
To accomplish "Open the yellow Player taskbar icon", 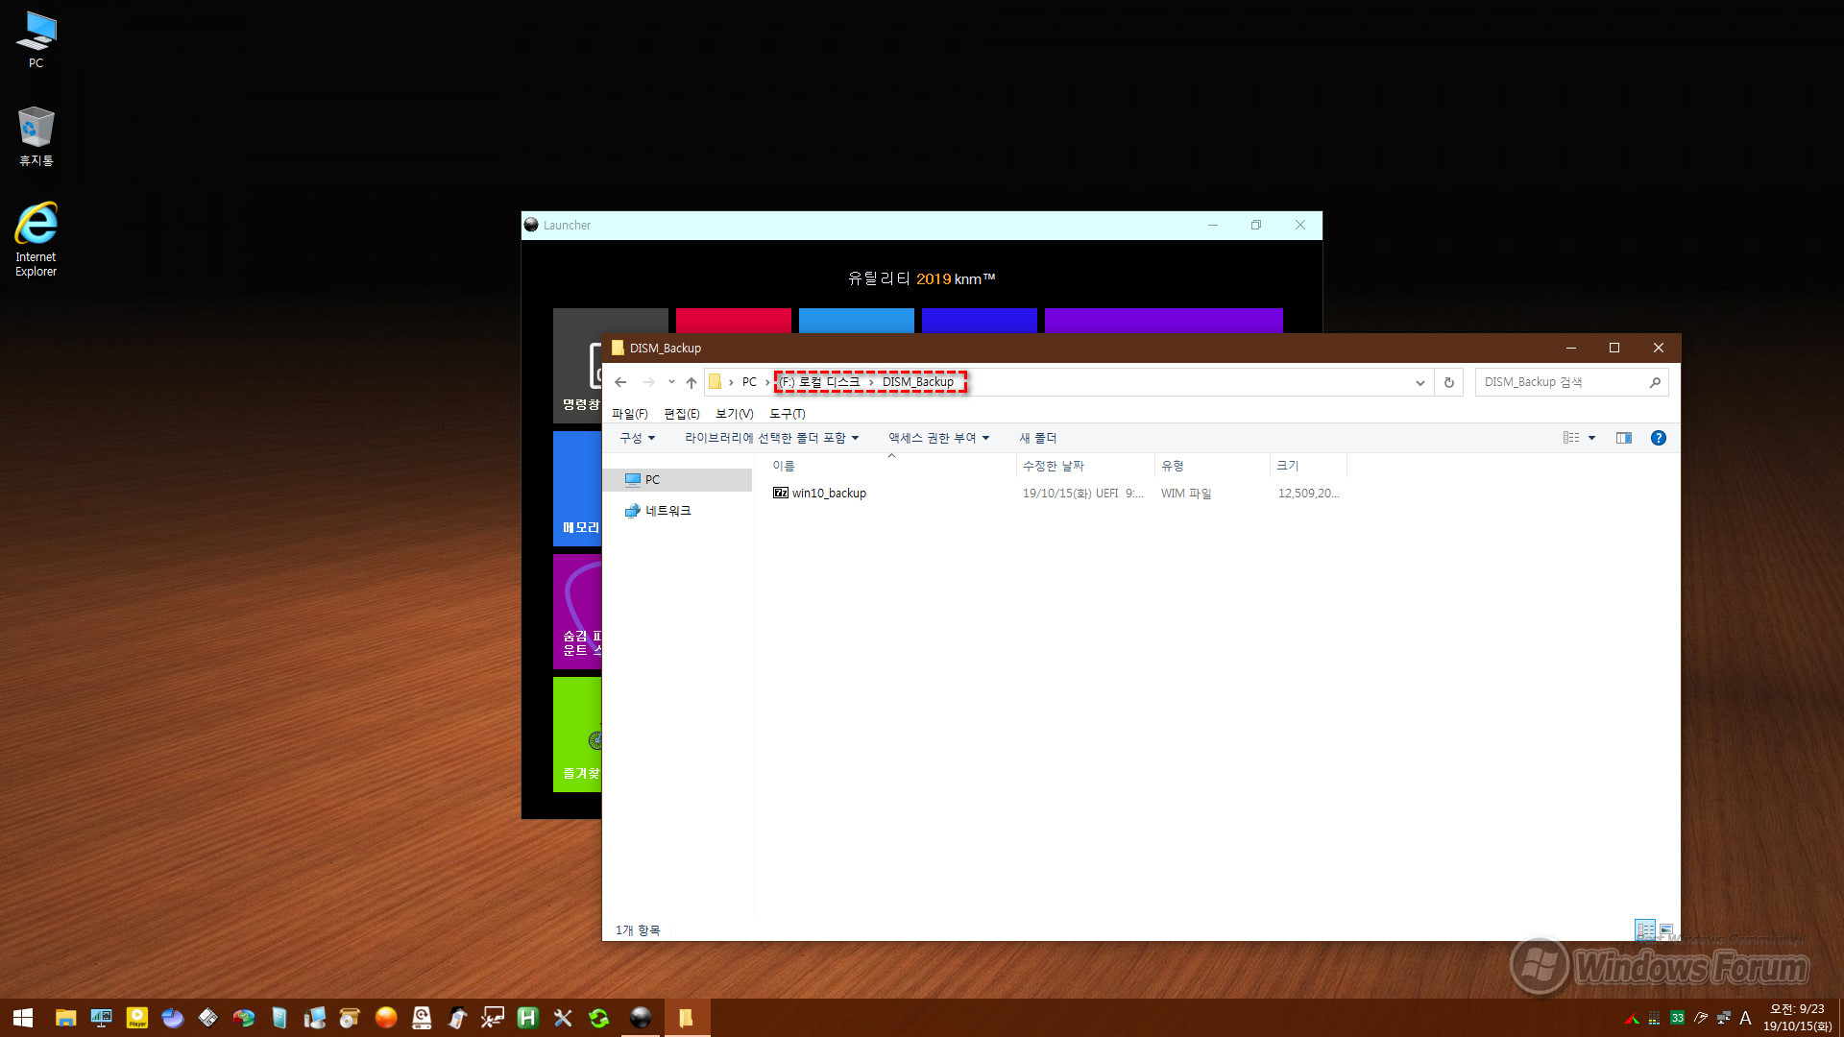I will coord(137,1018).
